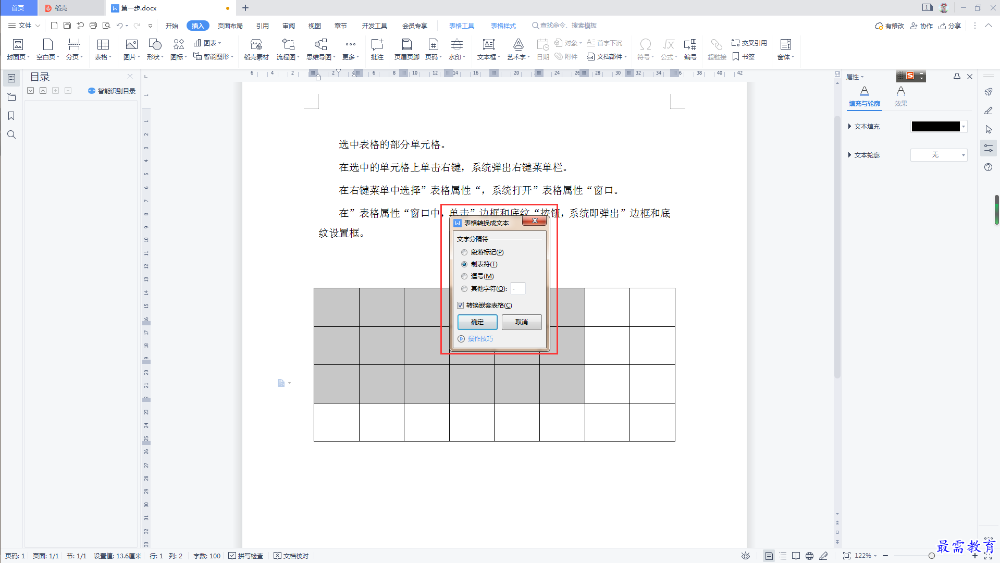Viewport: 1000px width, 563px height.
Task: Open the file (文件) menu dropdown
Action: pyautogui.click(x=24, y=25)
